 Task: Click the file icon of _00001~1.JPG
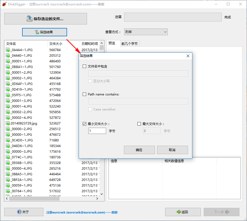click(x=8, y=61)
